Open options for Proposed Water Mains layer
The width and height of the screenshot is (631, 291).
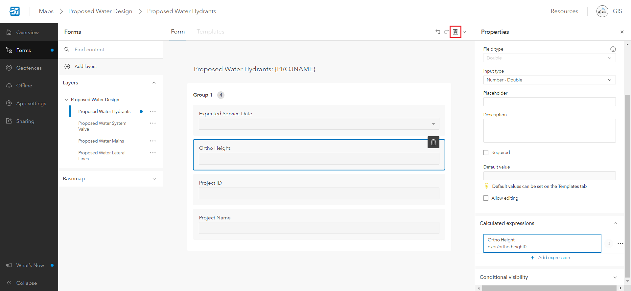point(153,141)
